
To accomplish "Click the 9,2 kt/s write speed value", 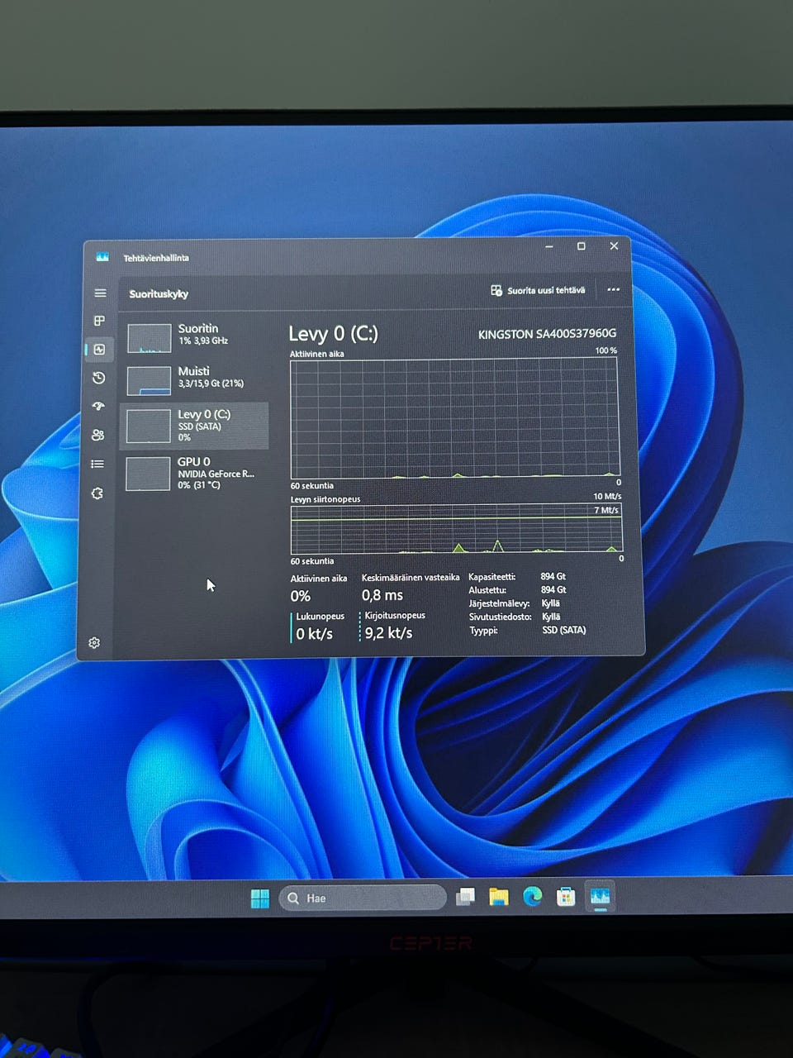I will [389, 633].
